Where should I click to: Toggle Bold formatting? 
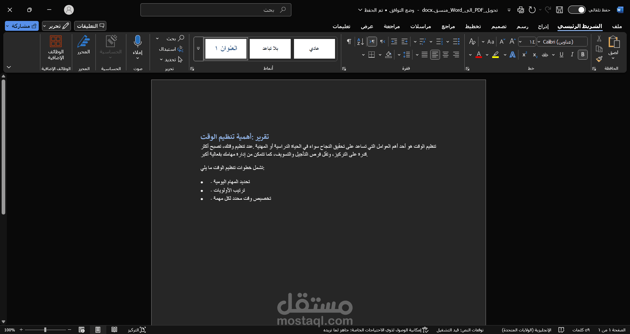click(583, 55)
